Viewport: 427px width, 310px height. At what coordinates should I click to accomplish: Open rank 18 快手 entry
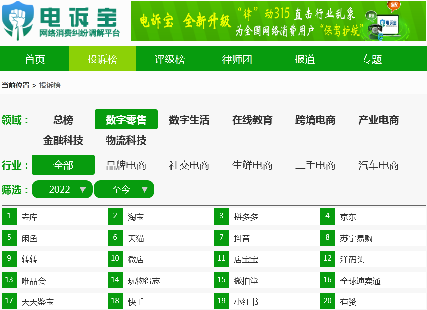(x=160, y=301)
